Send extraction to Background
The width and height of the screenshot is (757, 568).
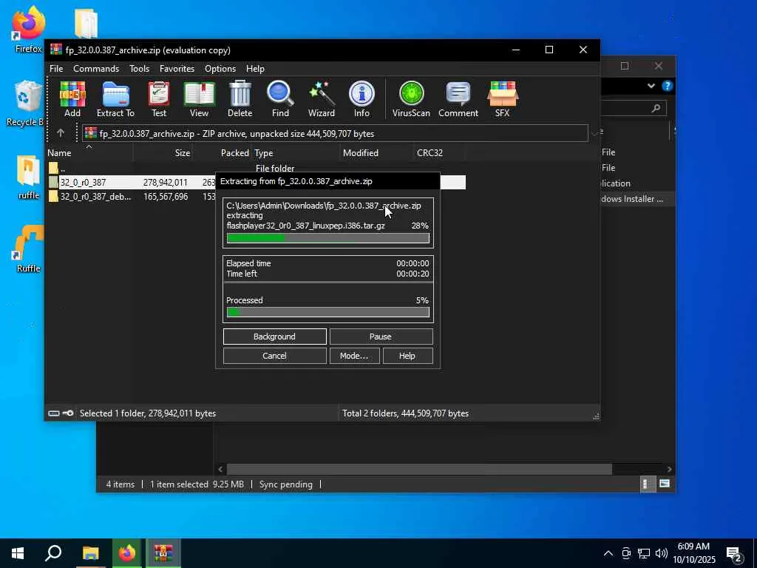pyautogui.click(x=275, y=337)
